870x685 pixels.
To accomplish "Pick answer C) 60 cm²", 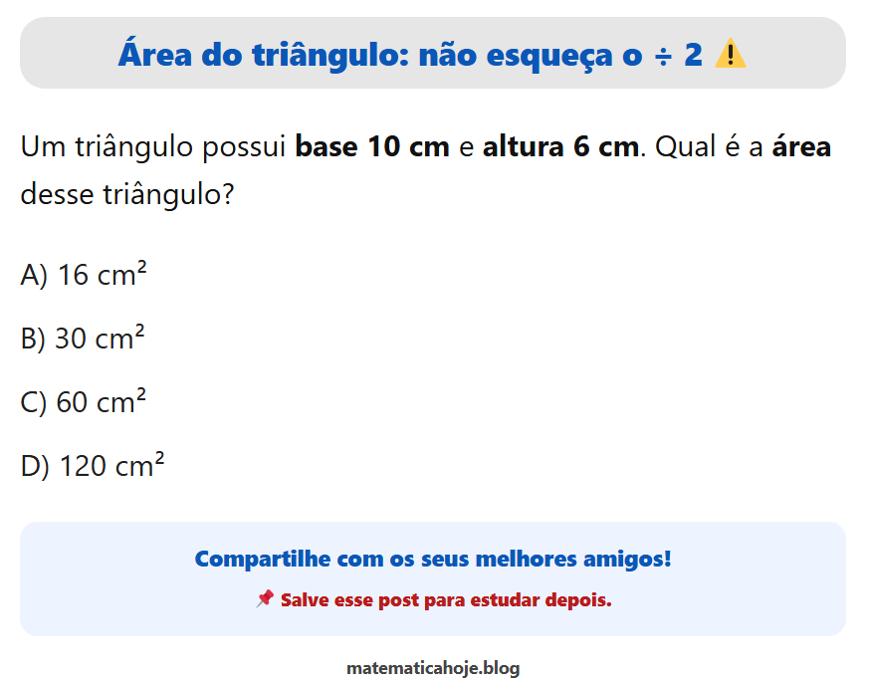I will (84, 402).
